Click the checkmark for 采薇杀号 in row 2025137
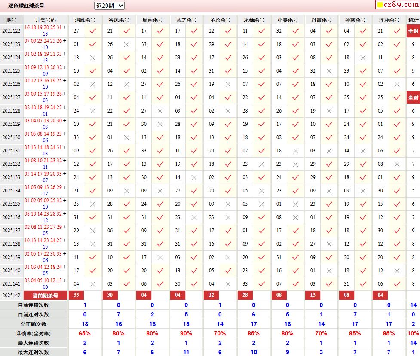The width and height of the screenshot is (420, 356). click(262, 231)
